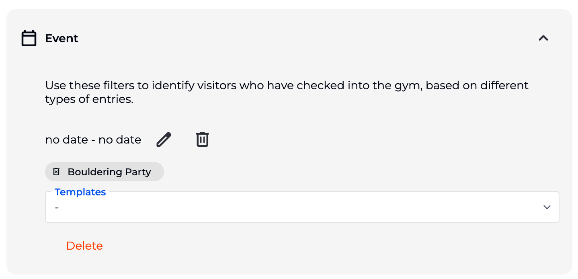Click the trash can right of pencil
Viewport: 578px width, 279px height.
click(x=202, y=139)
